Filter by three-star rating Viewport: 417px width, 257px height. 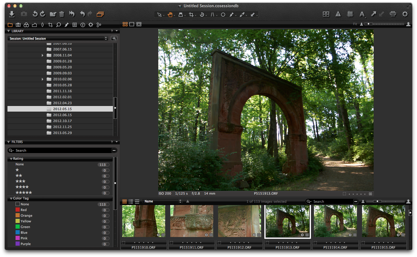[x=20, y=181]
